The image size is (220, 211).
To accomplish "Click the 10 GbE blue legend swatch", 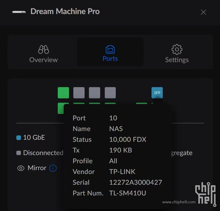I will (x=19, y=138).
